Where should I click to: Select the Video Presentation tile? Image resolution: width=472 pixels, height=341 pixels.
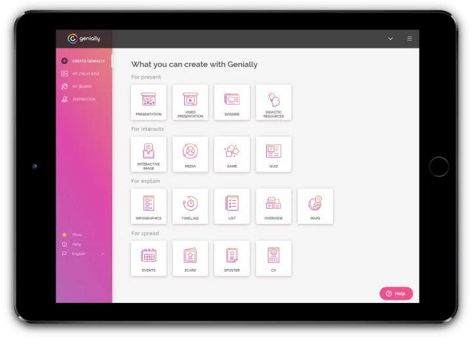point(190,102)
